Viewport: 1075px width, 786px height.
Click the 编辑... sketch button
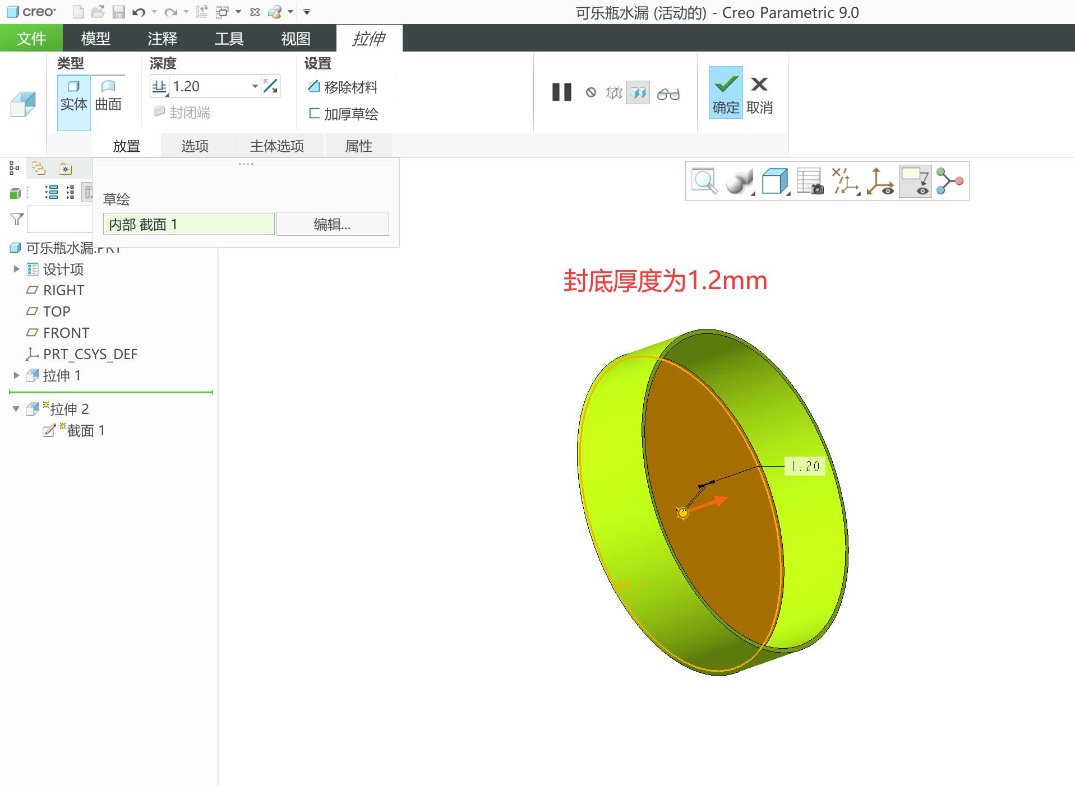(333, 224)
